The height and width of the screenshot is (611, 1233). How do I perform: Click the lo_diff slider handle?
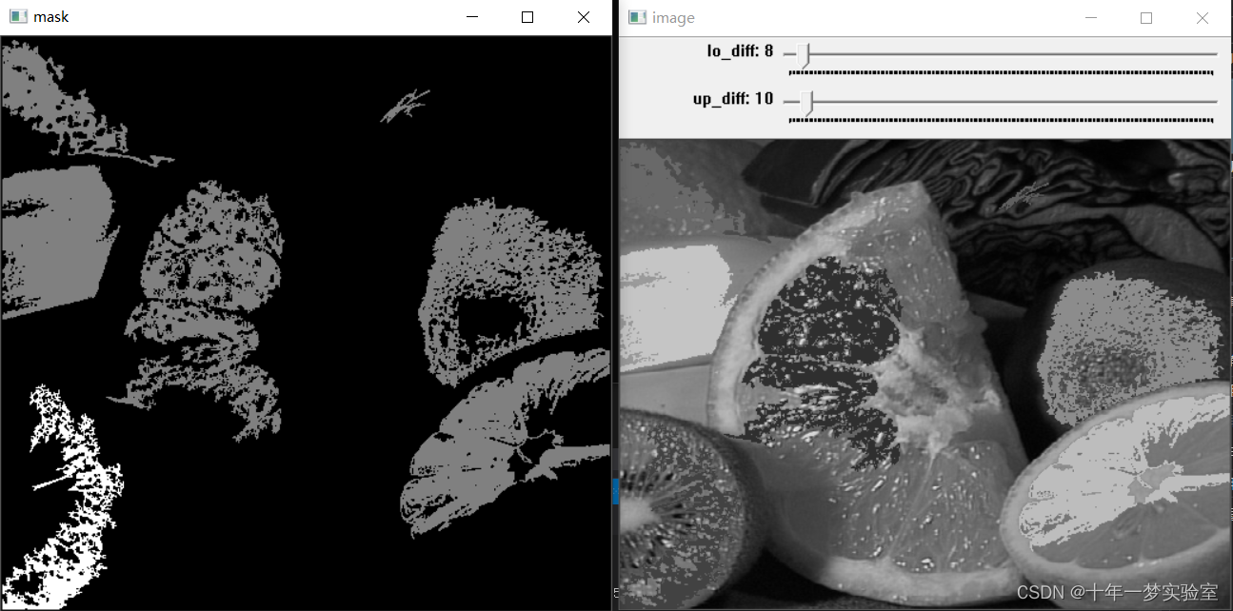(x=801, y=54)
